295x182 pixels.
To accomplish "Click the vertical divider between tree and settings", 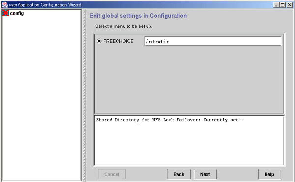I will pyautogui.click(x=84, y=95).
